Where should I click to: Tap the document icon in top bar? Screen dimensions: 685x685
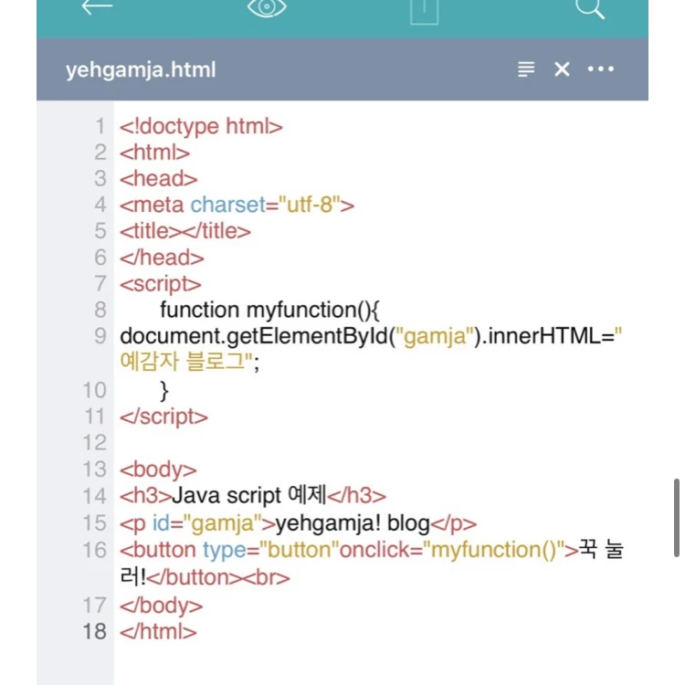[x=424, y=11]
